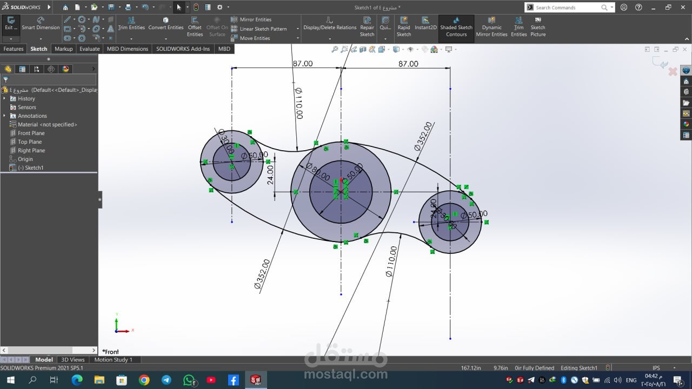Screen dimensions: 692x389
Task: Open dropdown under Smart Dimension
Action: [41, 39]
